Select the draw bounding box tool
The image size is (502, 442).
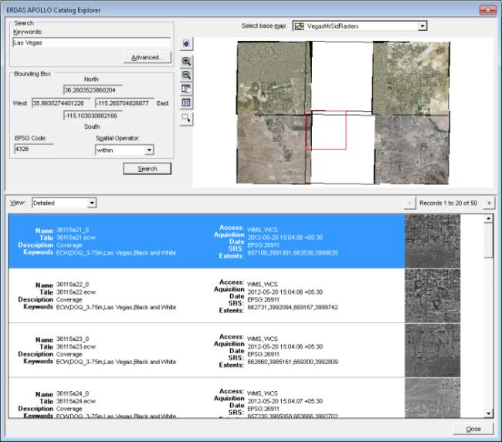(x=186, y=119)
